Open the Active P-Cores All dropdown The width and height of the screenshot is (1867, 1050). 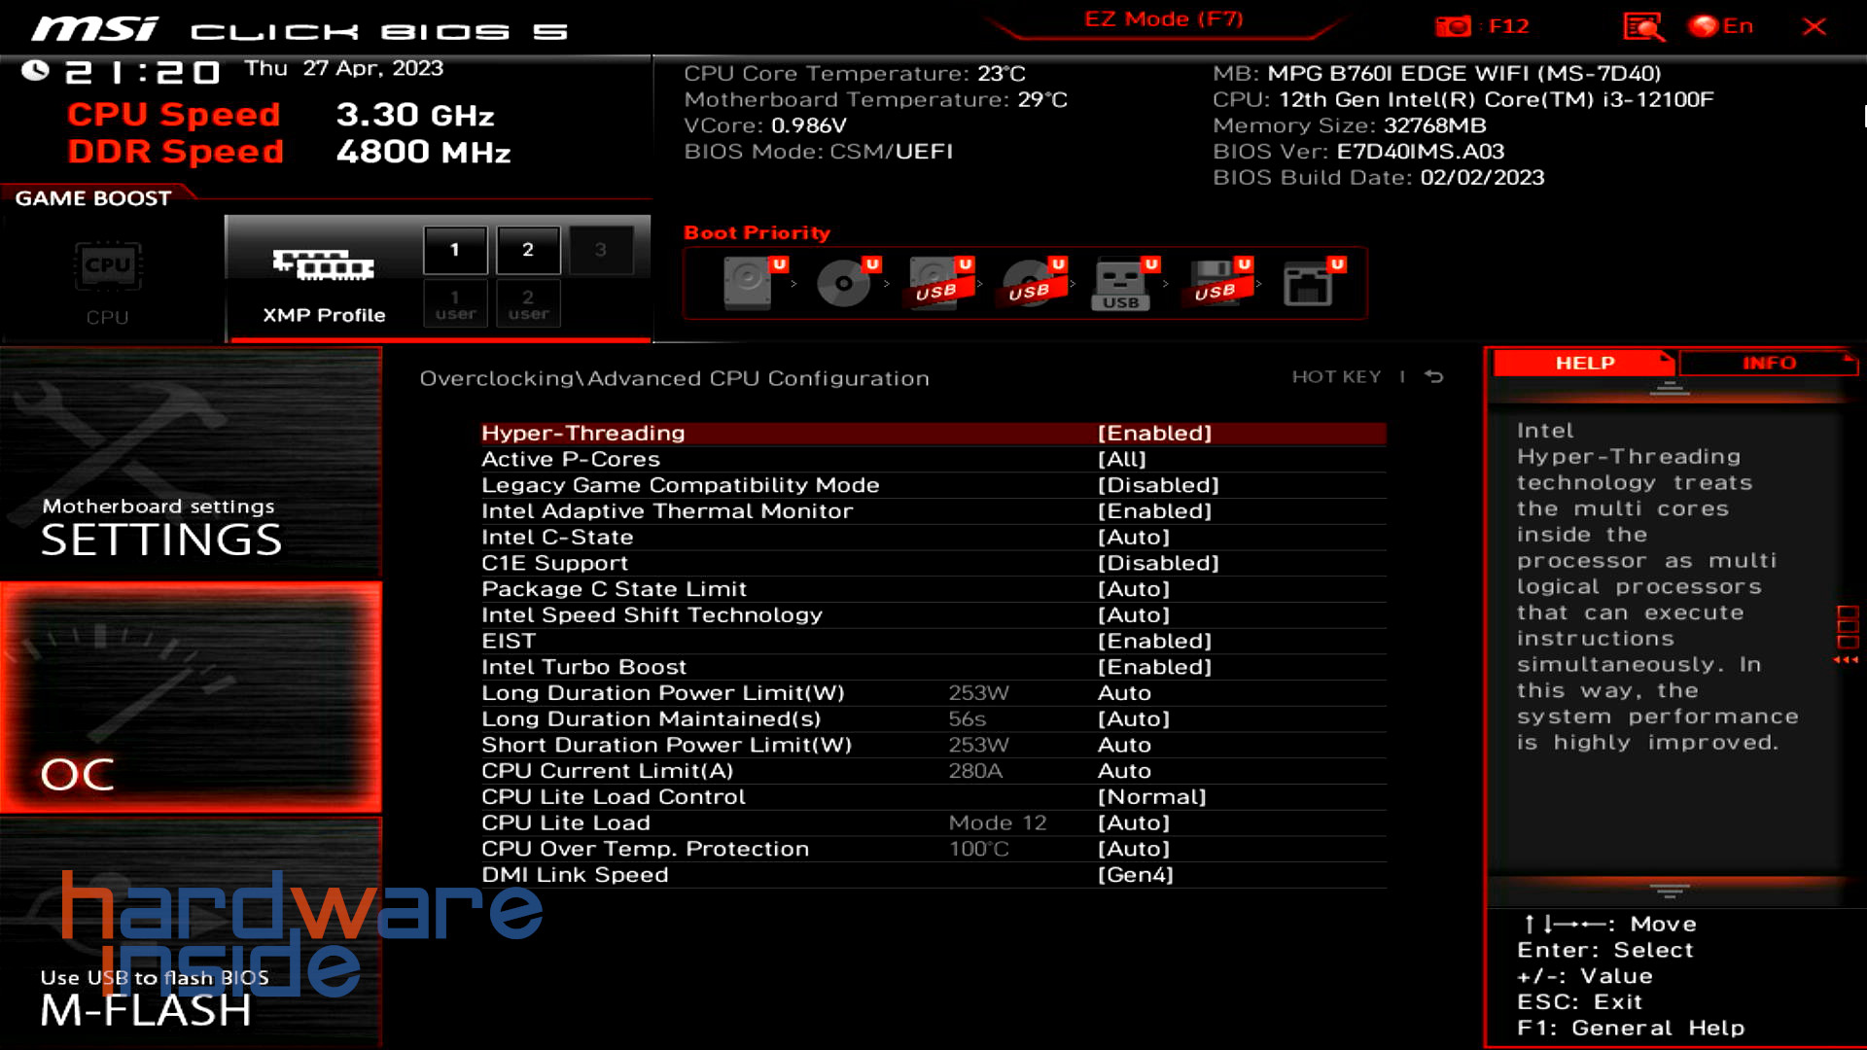click(x=1122, y=460)
